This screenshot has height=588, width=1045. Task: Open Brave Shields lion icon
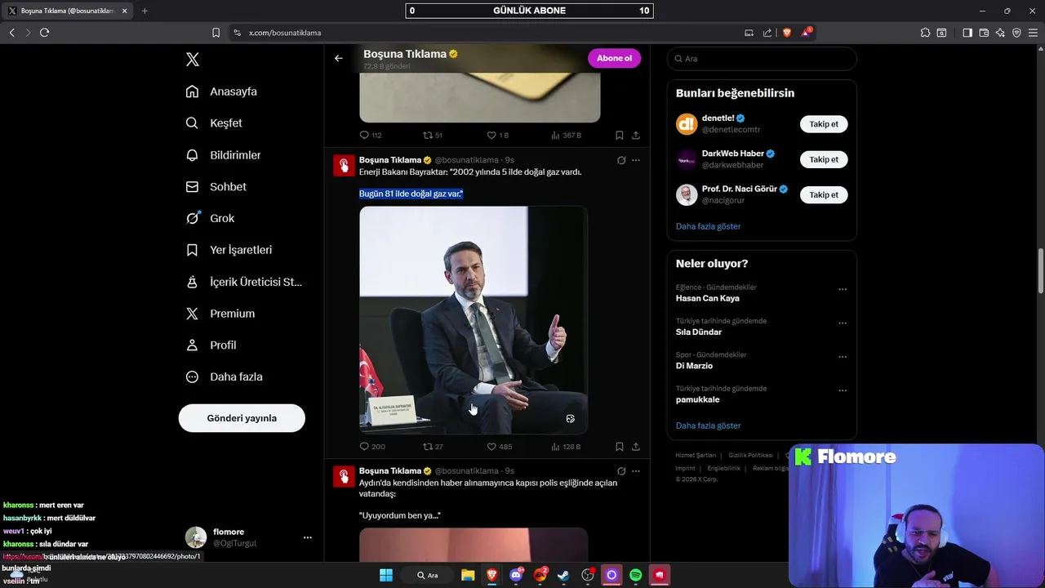pyautogui.click(x=787, y=33)
